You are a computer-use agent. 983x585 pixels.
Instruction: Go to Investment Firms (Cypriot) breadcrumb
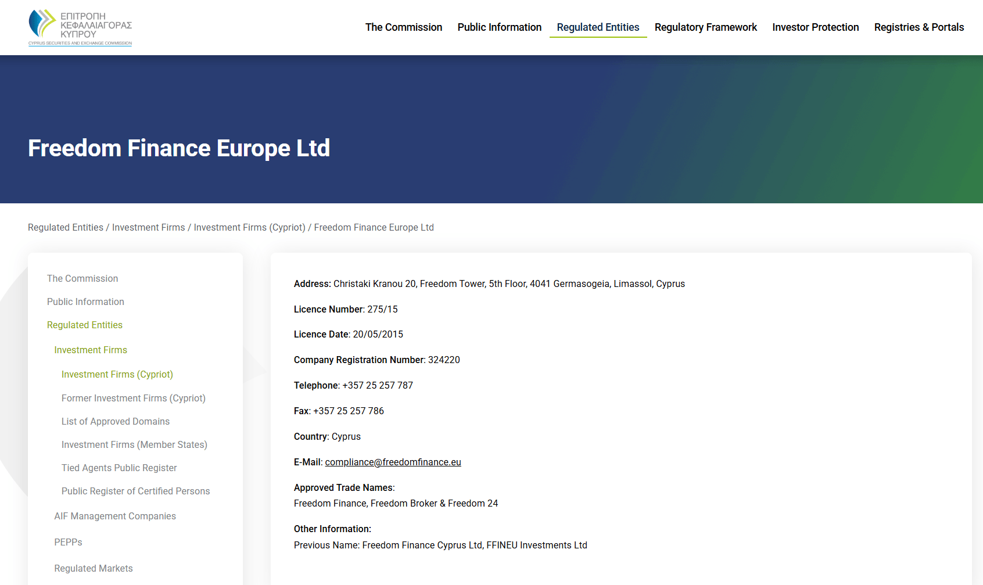(250, 228)
